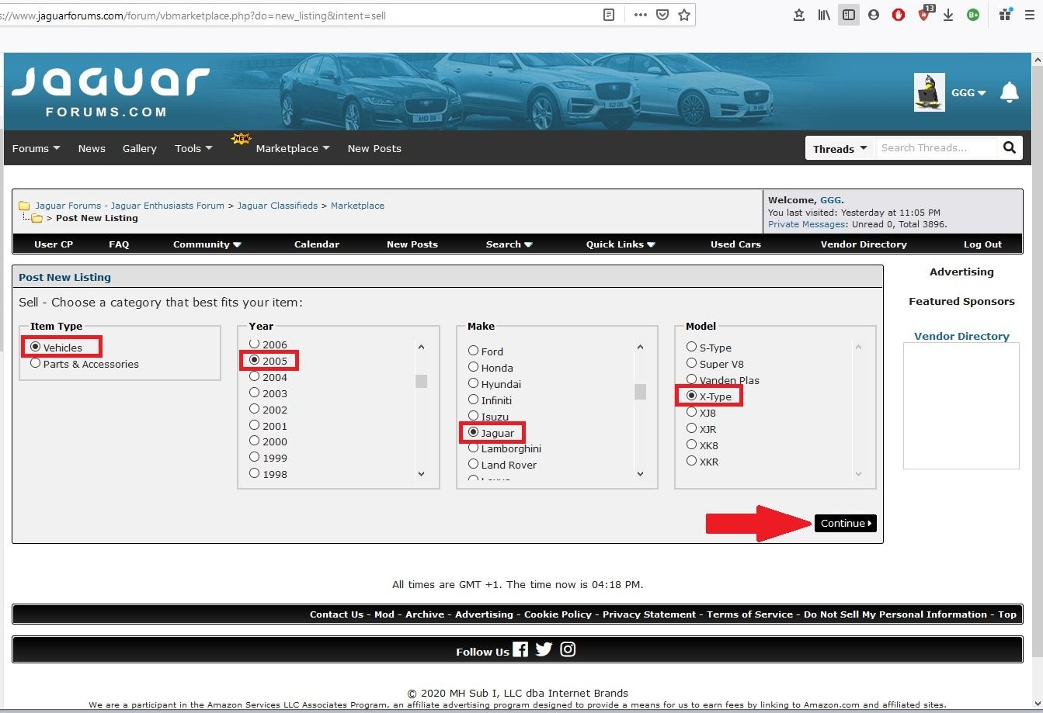This screenshot has width=1043, height=713.
Task: Click the Continue button
Action: tap(846, 523)
